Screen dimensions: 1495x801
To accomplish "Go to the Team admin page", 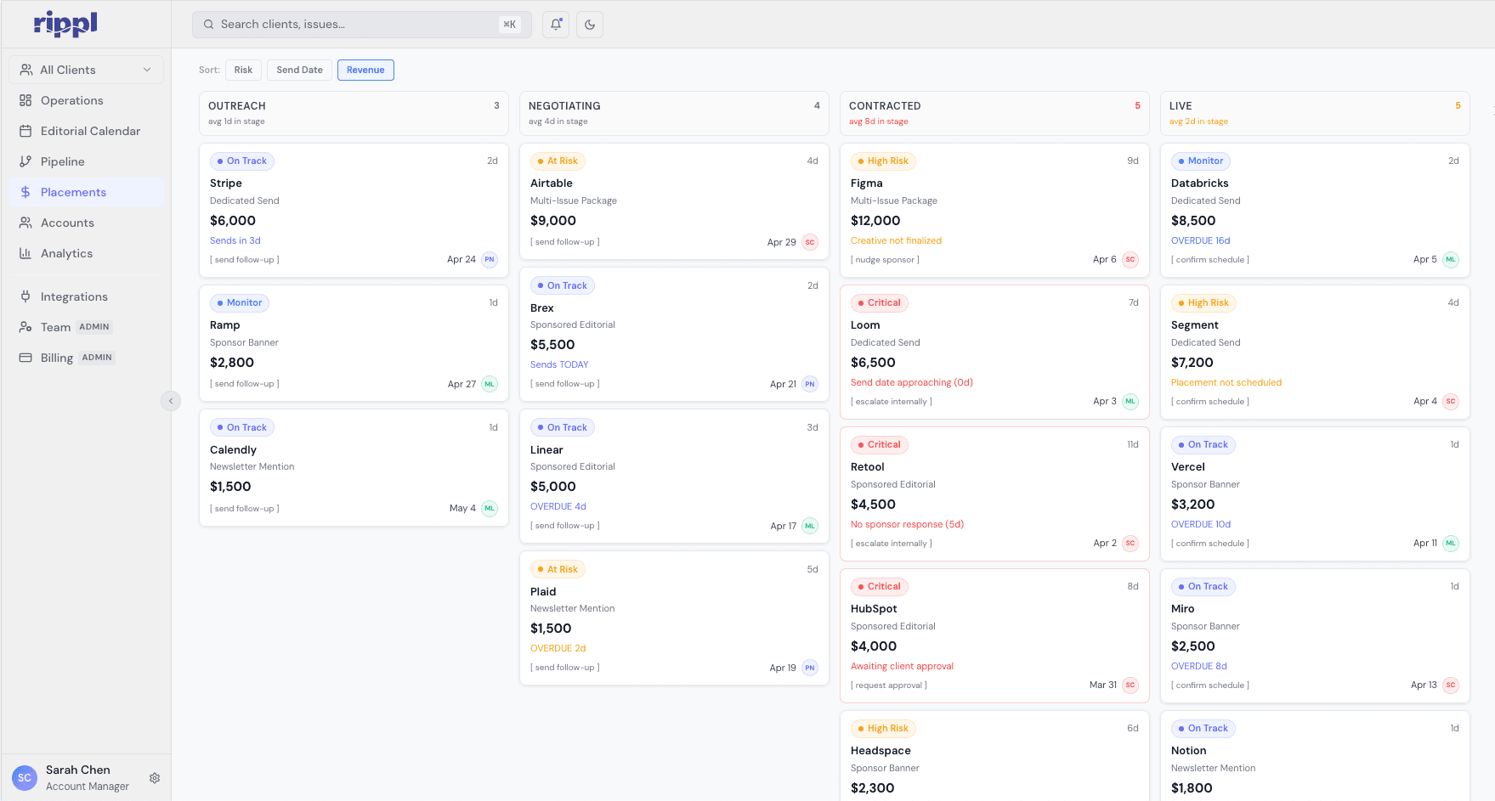I will click(55, 327).
